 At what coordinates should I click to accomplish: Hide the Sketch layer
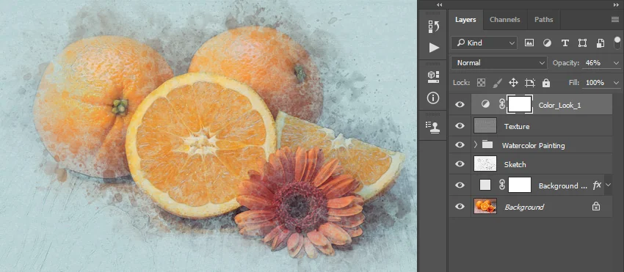tap(460, 163)
